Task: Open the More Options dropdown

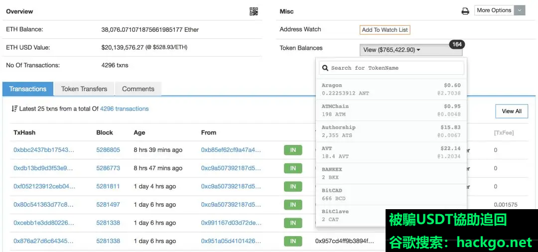Action: coord(500,10)
